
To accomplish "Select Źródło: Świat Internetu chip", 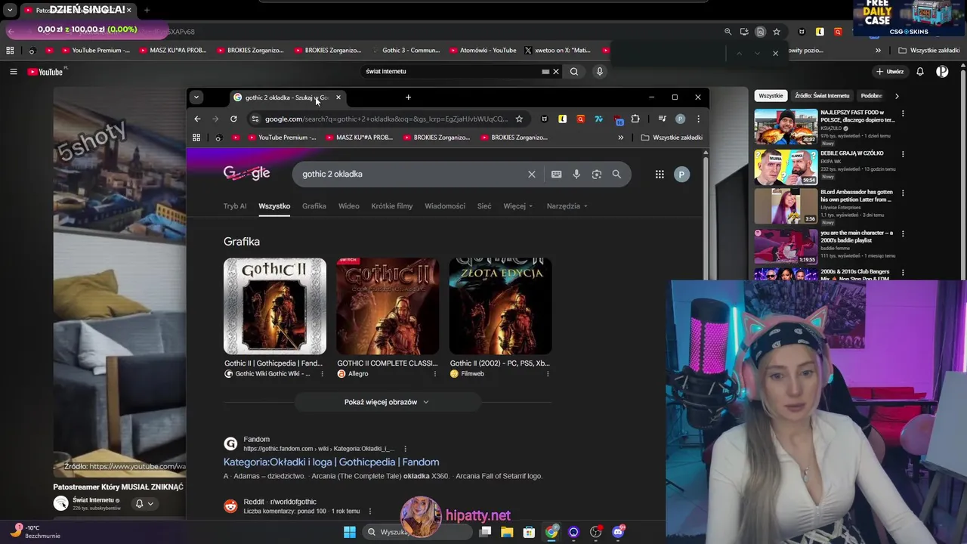I will (x=822, y=96).
